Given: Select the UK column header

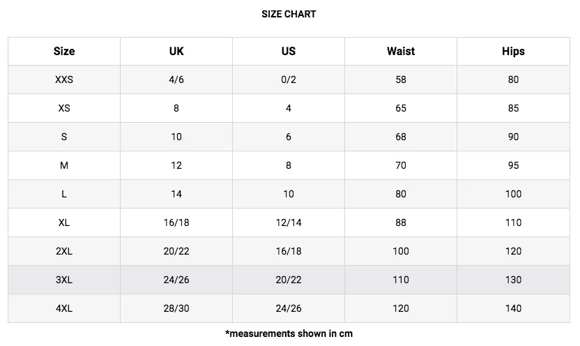Looking at the screenshot, I should coord(176,51).
